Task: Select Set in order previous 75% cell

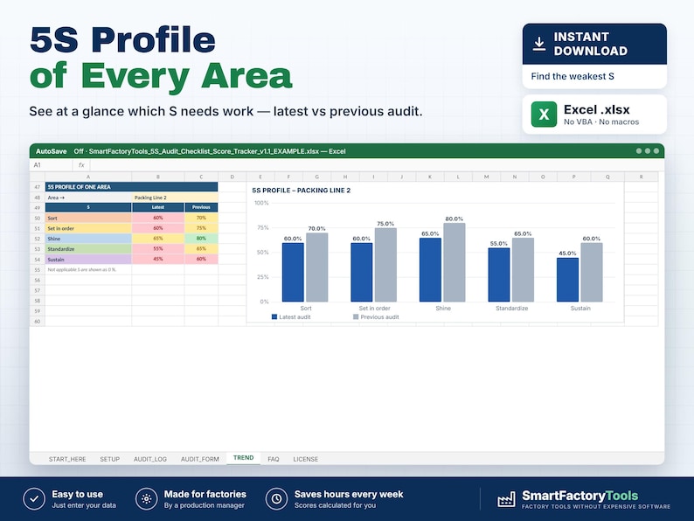Action: [x=201, y=228]
